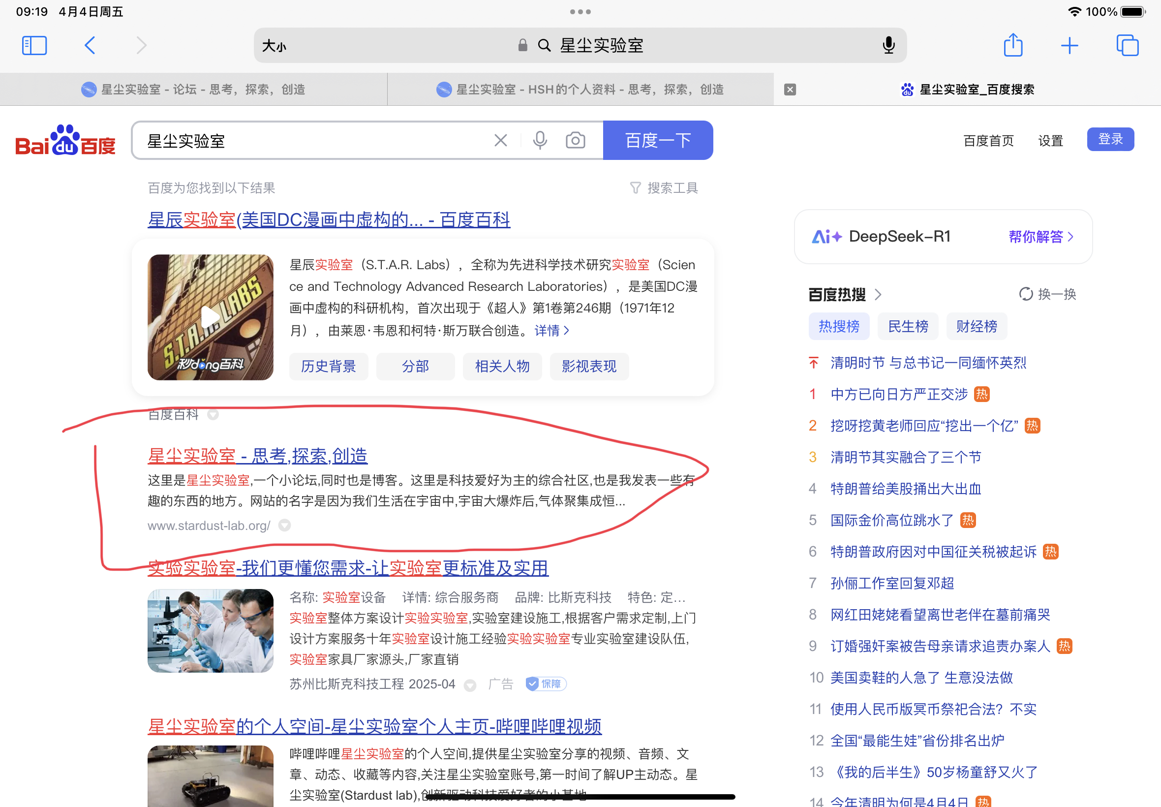Expand the 百度百科 source dropdown arrow
Image resolution: width=1161 pixels, height=807 pixels.
click(213, 415)
